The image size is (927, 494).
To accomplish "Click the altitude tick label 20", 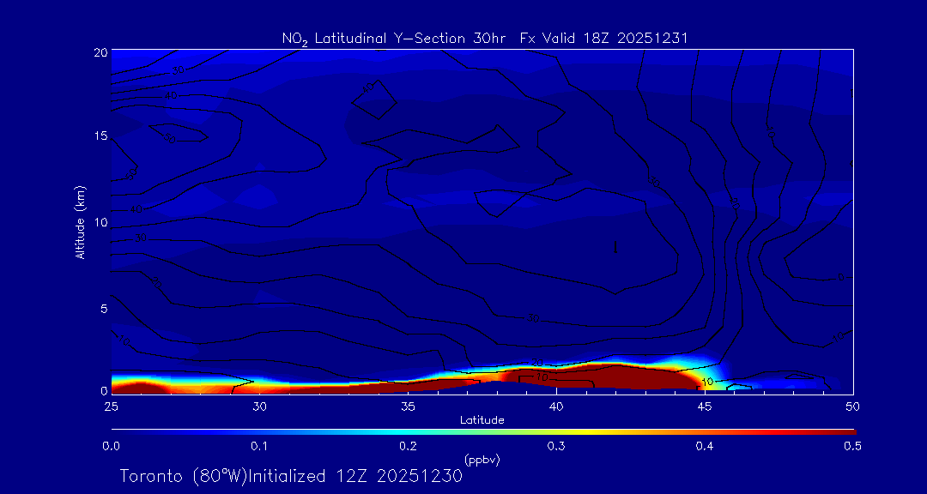I will pos(100,51).
